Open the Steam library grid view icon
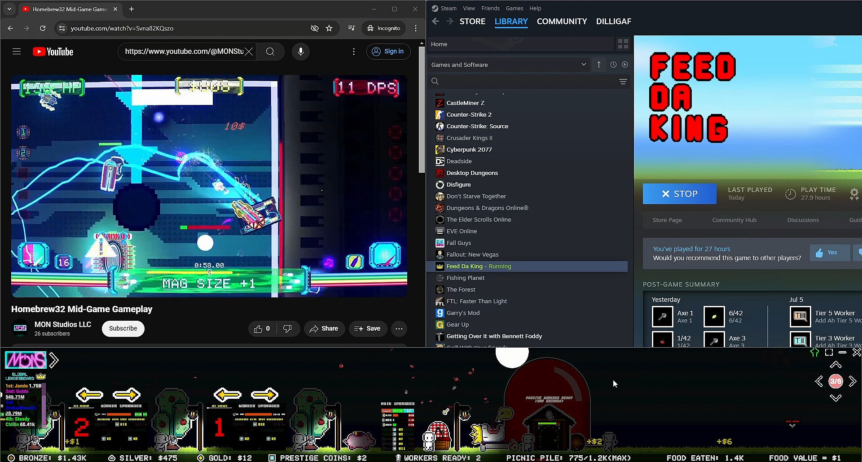This screenshot has height=462, width=862. click(623, 44)
